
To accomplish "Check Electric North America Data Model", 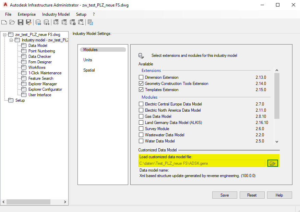I will coord(141,110).
